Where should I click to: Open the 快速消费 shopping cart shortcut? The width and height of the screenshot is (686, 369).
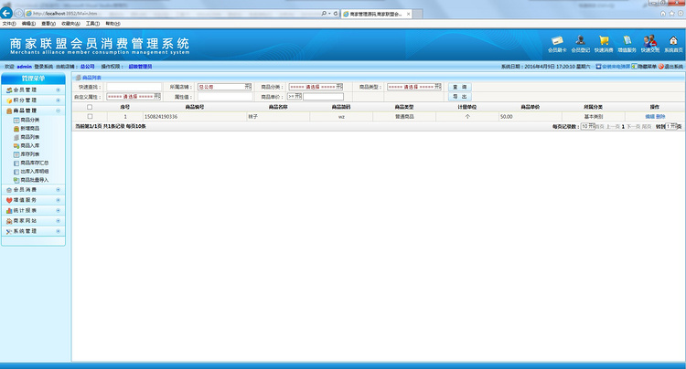point(604,45)
